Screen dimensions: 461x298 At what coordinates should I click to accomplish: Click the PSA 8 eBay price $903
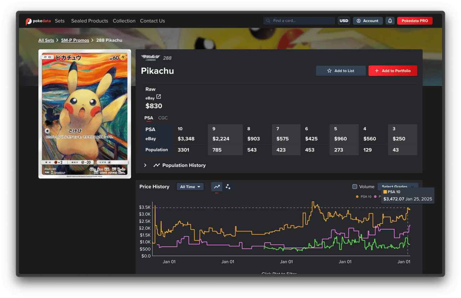(253, 139)
